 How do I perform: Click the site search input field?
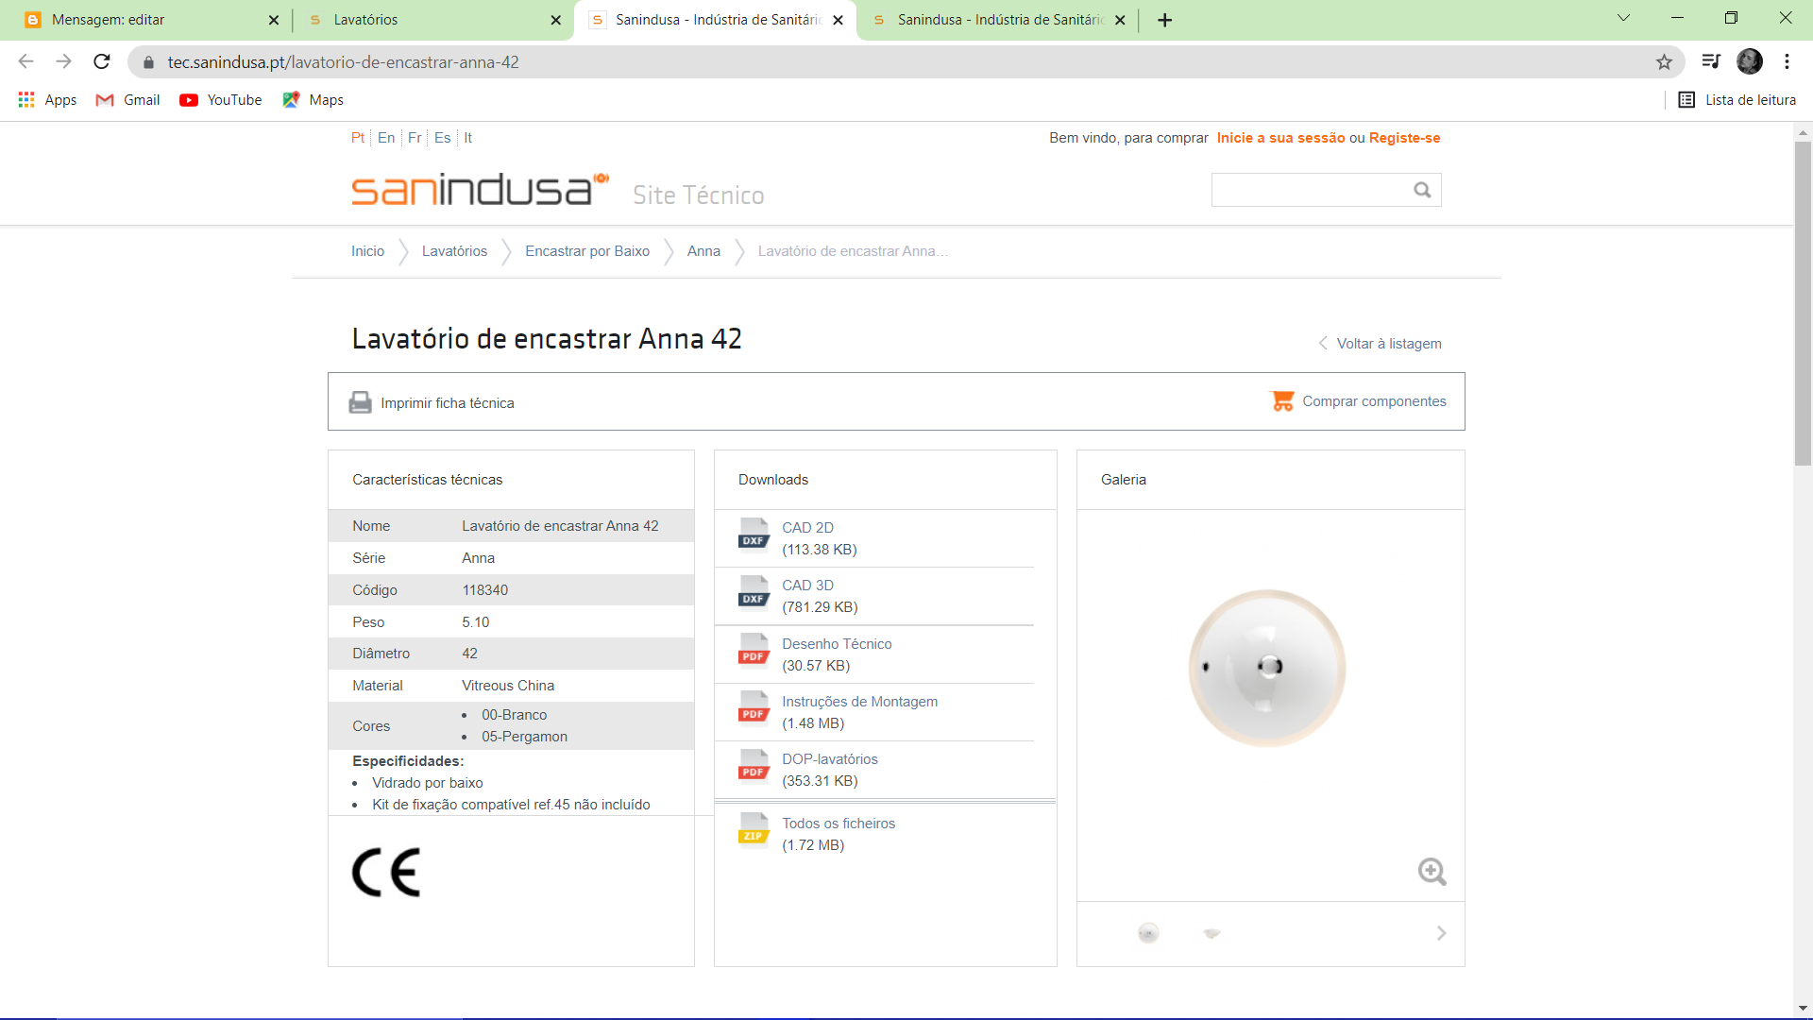(x=1313, y=190)
